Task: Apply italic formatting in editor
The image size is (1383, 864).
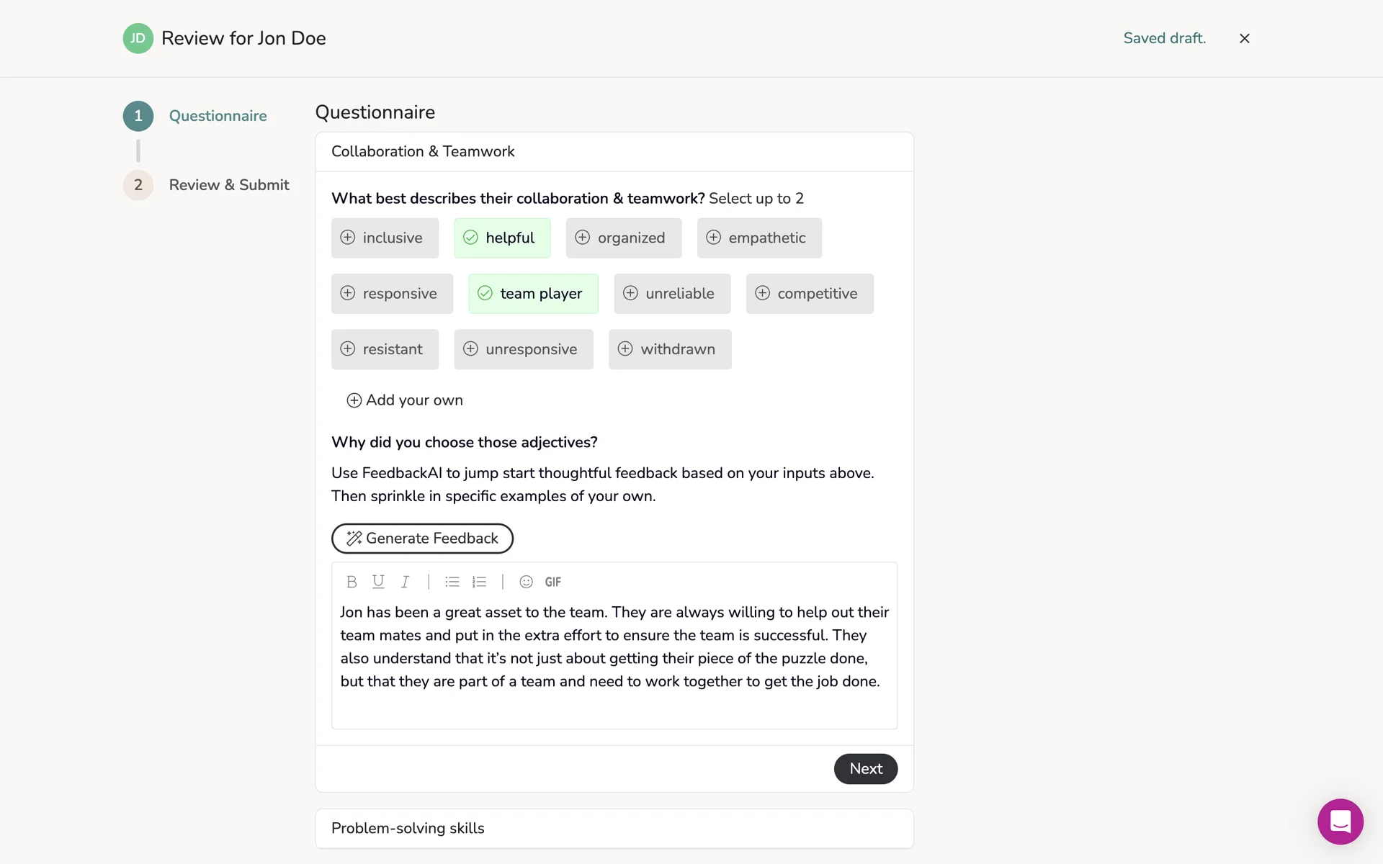Action: (405, 582)
